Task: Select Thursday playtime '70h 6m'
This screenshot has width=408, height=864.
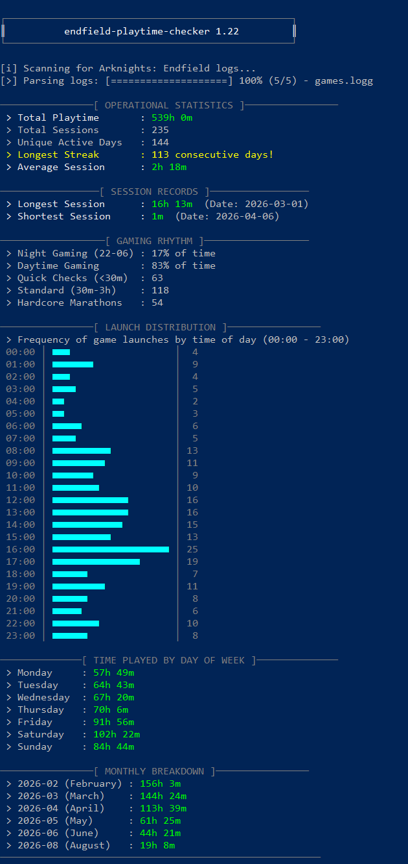Action: coord(111,710)
